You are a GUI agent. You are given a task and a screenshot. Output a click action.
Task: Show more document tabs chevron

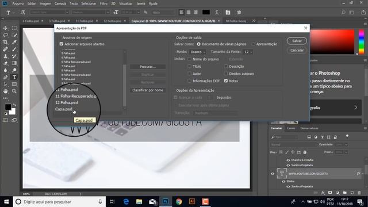pos(254,21)
